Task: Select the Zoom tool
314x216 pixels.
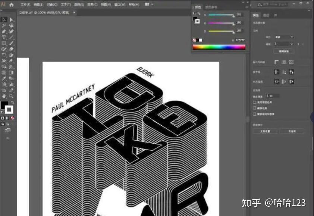Action: [11, 96]
